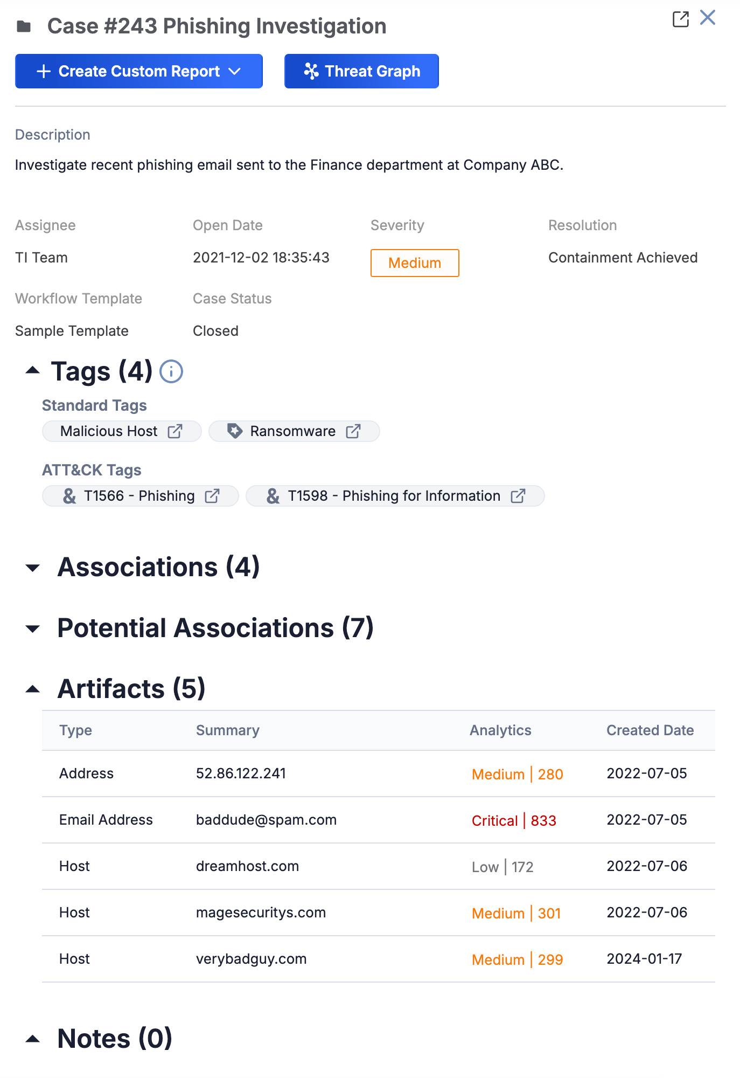This screenshot has width=740, height=1078.
Task: Select Ransomware tag label
Action: pyautogui.click(x=293, y=431)
